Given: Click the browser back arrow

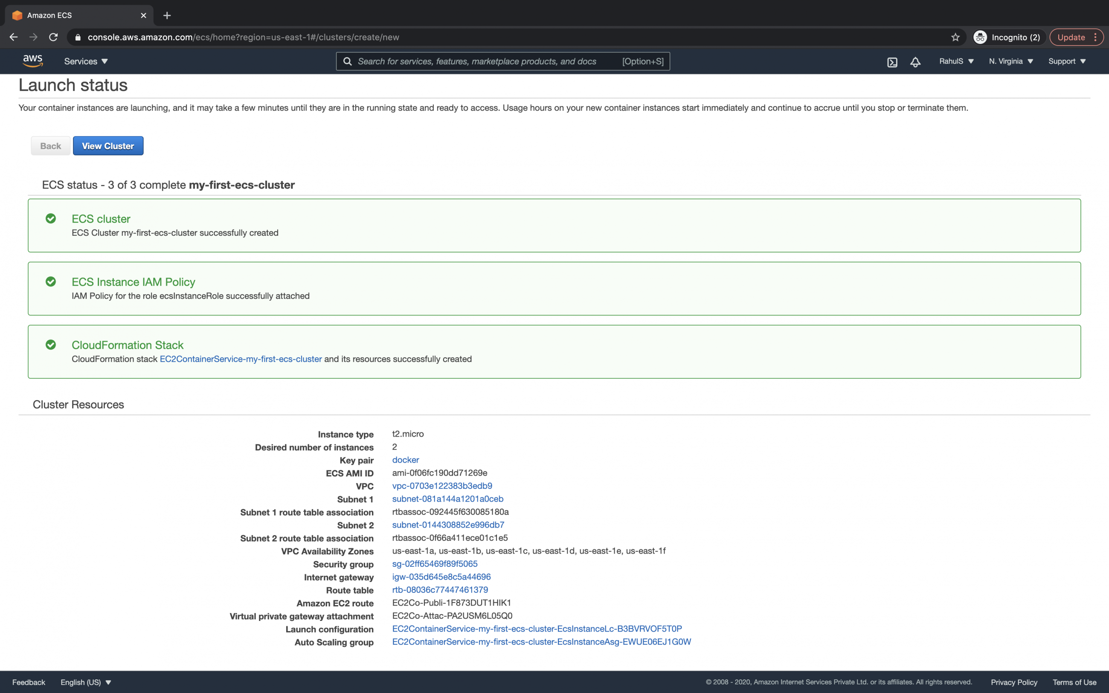Looking at the screenshot, I should click(x=13, y=37).
